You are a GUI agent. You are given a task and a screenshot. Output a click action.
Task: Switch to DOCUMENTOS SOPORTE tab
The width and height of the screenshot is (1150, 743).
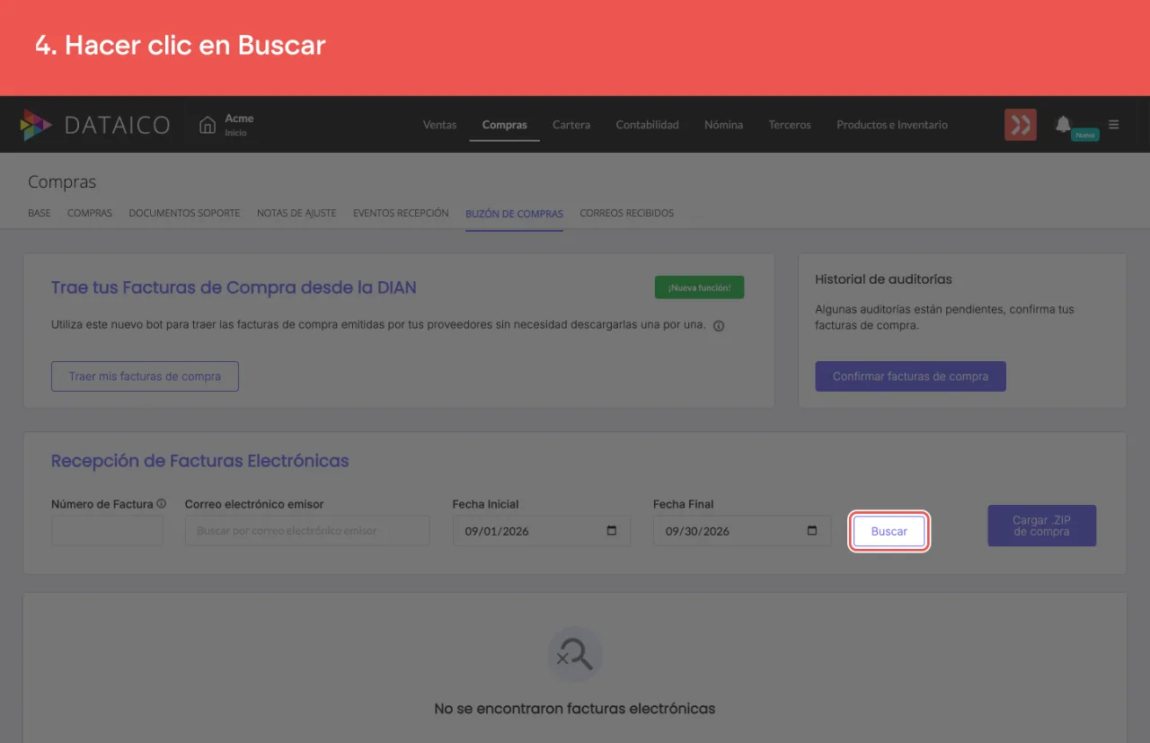pos(184,214)
